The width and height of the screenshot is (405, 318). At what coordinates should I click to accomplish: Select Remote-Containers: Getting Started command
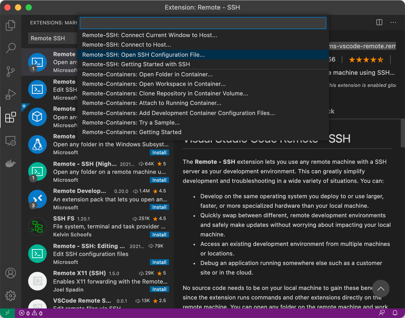(203, 132)
